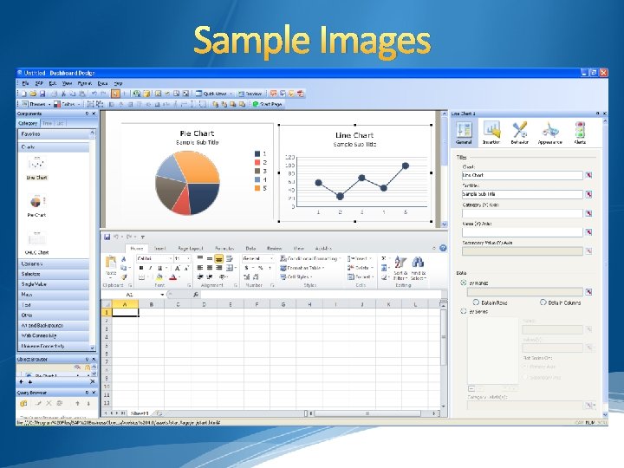
Task: Switch to Category tab in Components
Action: tap(28, 123)
